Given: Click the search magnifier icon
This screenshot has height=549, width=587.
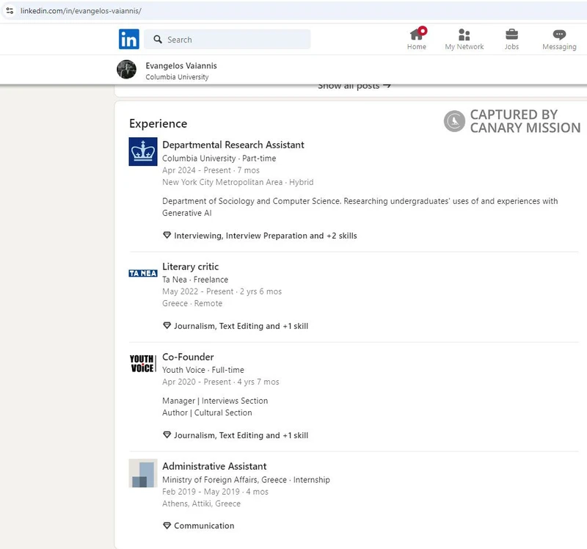Looking at the screenshot, I should tap(158, 39).
